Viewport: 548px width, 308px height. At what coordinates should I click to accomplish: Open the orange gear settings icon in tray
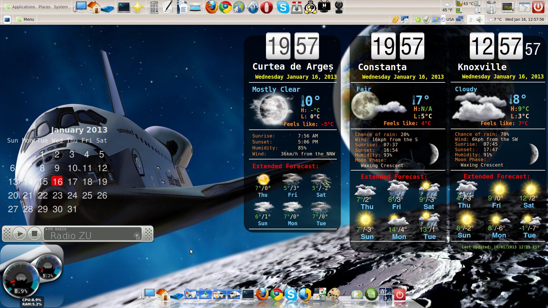coord(395,19)
